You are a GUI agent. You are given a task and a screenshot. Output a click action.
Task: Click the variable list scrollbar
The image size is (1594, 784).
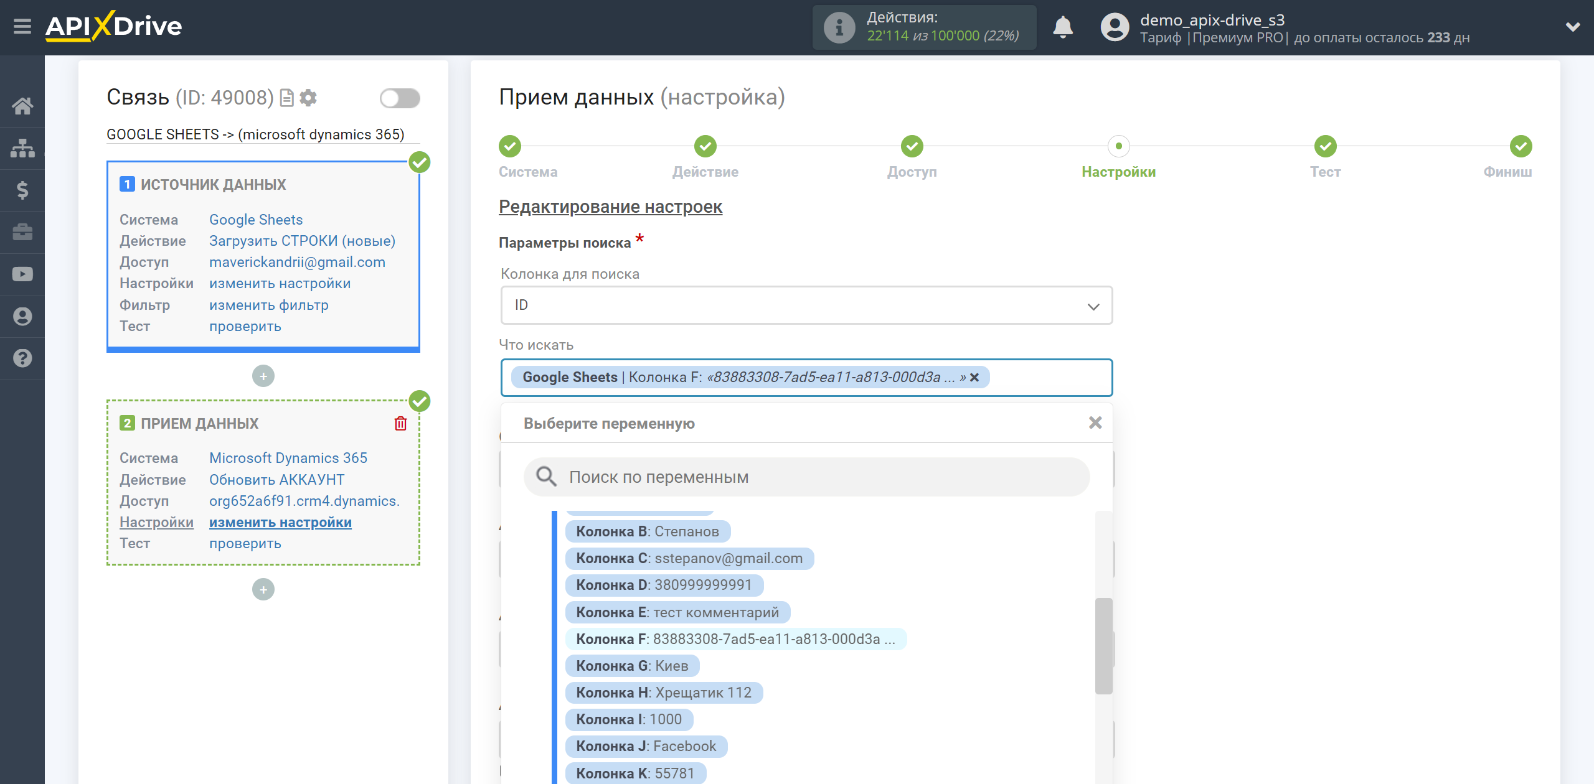(x=1103, y=645)
